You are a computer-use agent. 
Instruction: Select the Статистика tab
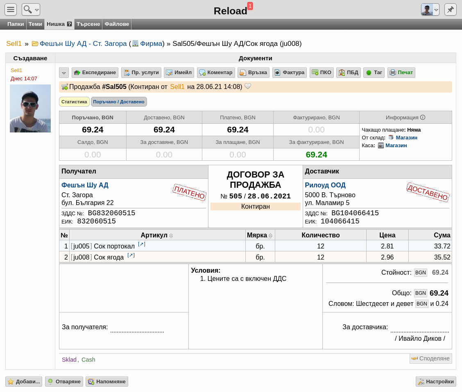click(74, 102)
